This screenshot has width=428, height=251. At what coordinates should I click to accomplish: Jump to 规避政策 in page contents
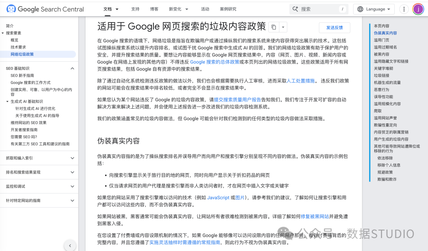(385, 172)
